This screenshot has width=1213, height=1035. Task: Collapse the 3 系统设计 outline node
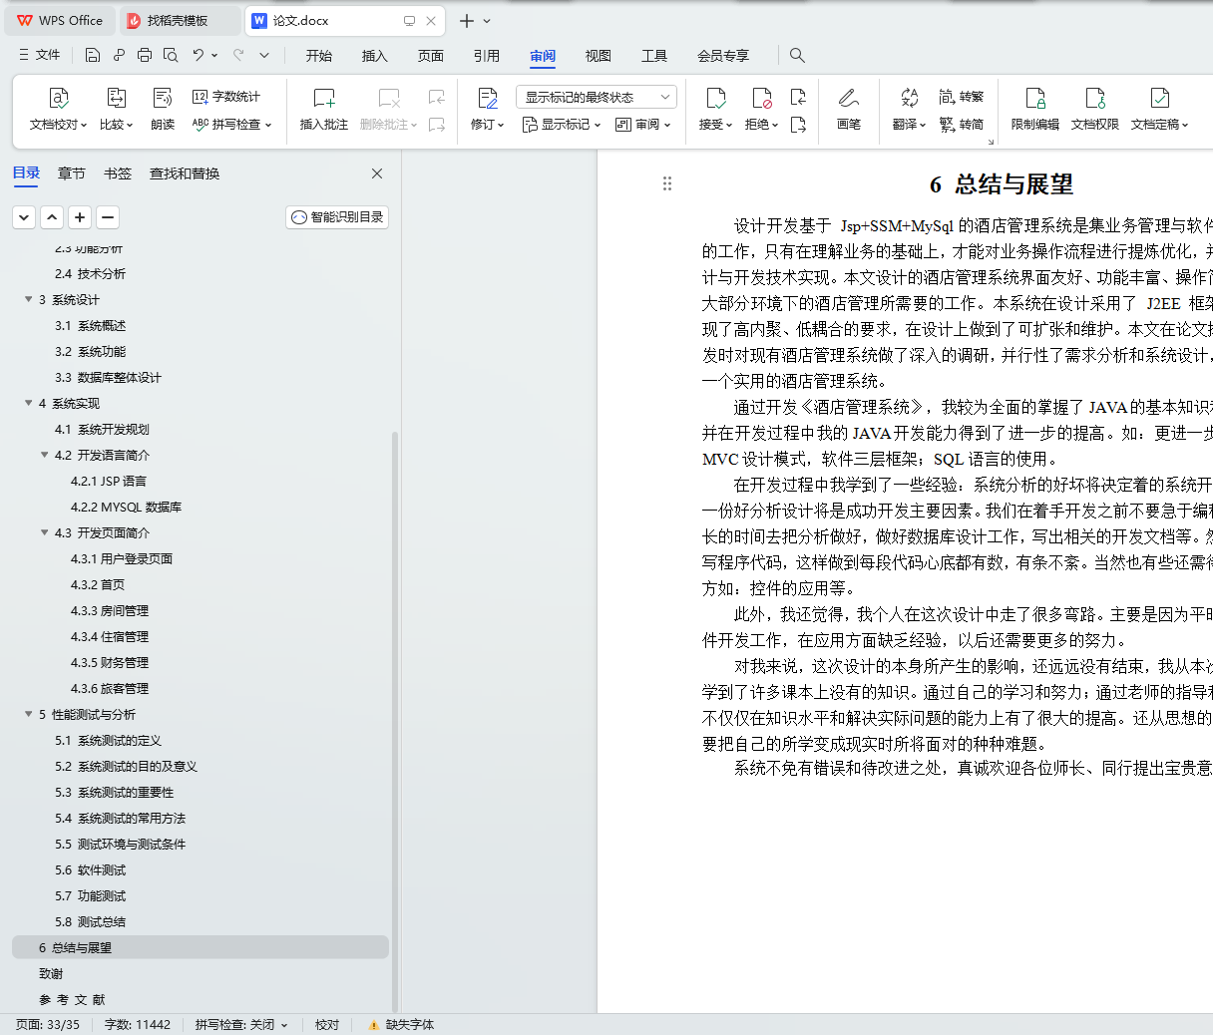29,299
